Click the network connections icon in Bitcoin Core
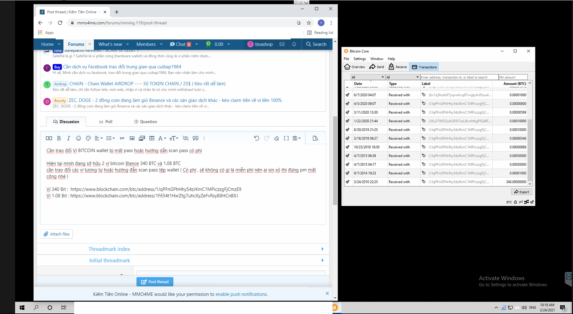 (x=527, y=202)
